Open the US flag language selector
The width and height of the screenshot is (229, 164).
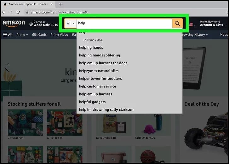192,25
